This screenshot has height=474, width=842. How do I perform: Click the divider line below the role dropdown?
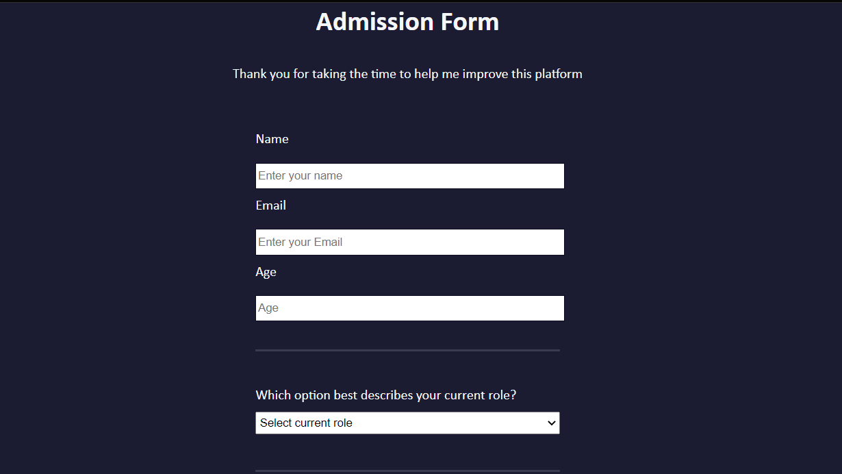pos(407,471)
